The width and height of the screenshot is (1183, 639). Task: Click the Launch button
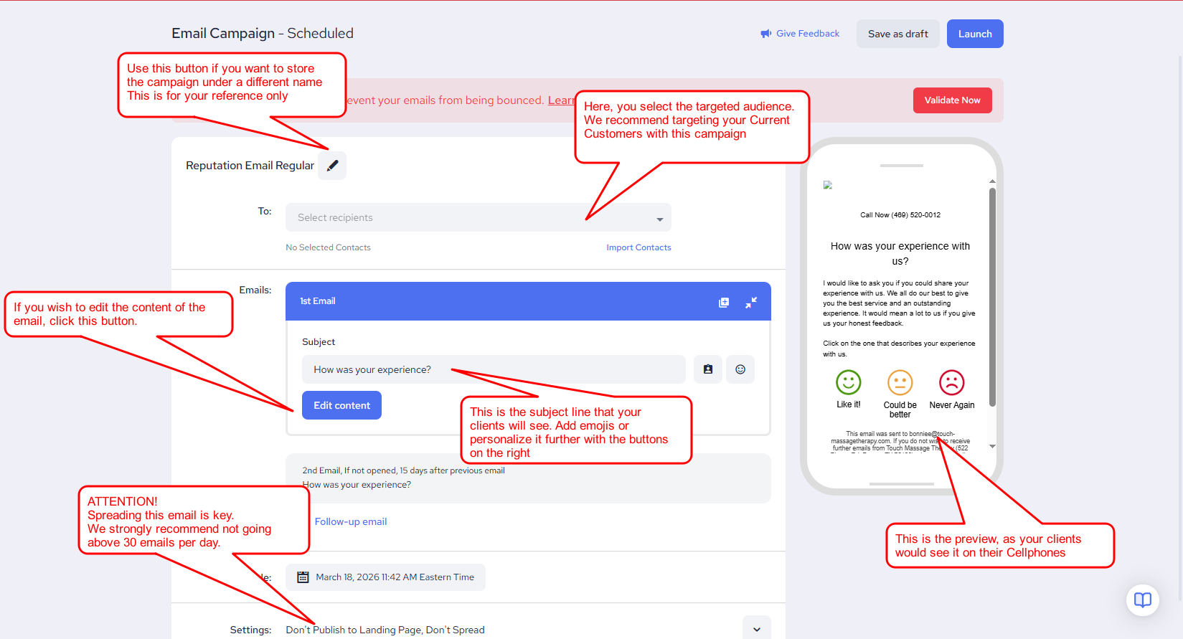pyautogui.click(x=974, y=34)
